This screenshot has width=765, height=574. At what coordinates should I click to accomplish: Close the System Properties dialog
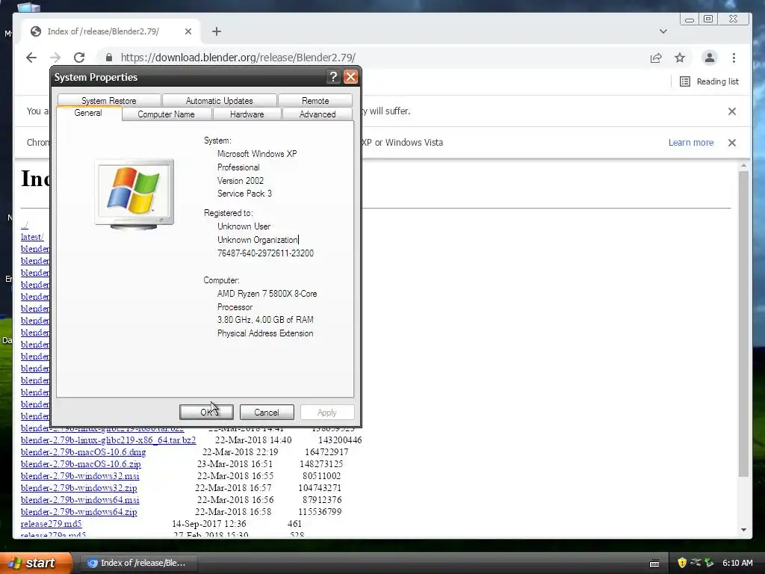pos(350,77)
